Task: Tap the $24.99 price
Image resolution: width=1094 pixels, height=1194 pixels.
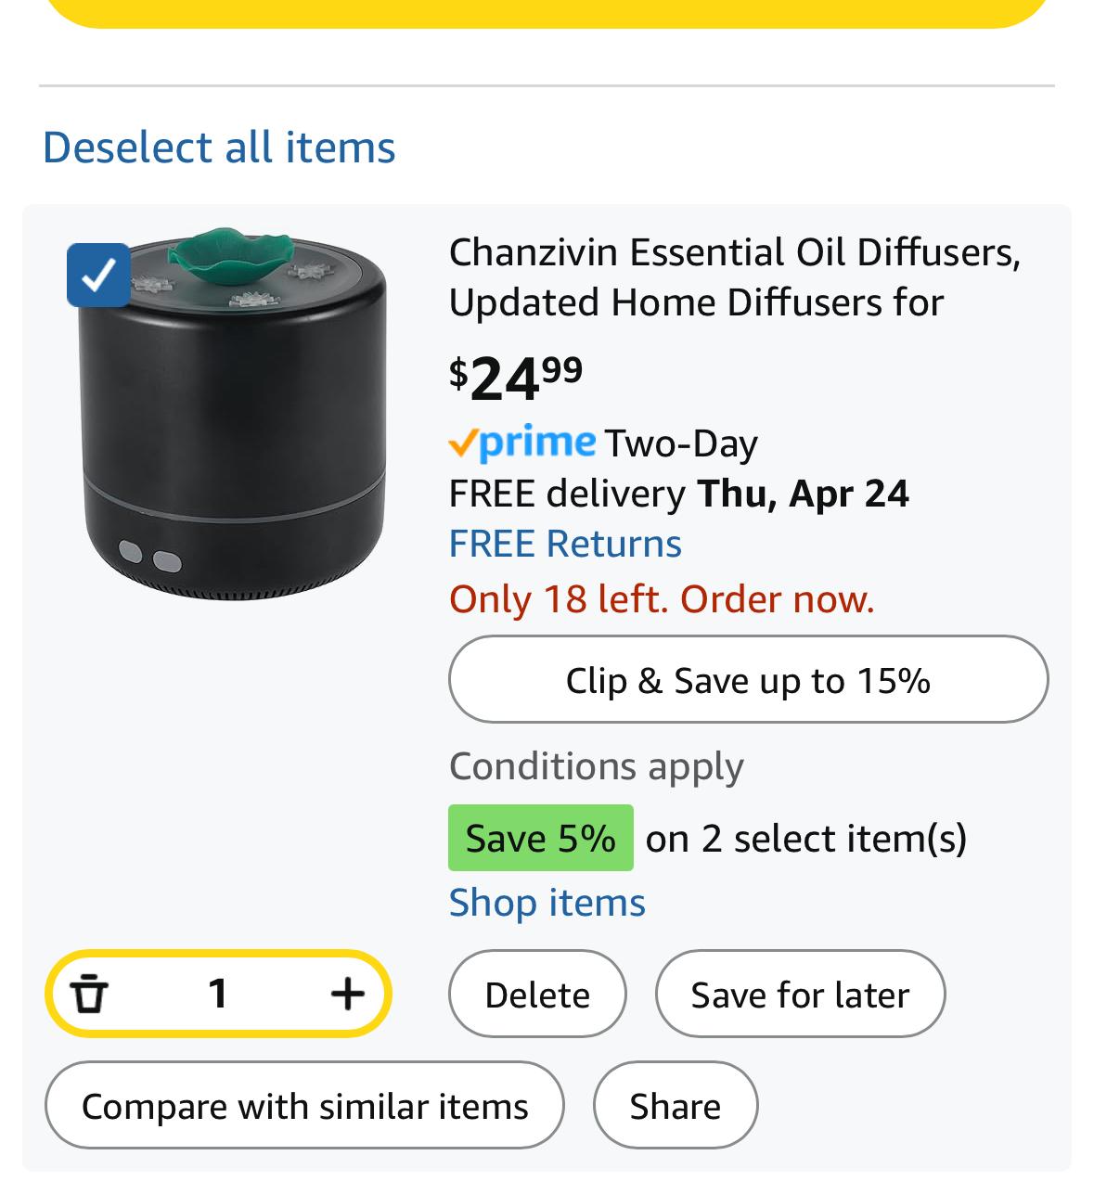Action: tap(516, 378)
